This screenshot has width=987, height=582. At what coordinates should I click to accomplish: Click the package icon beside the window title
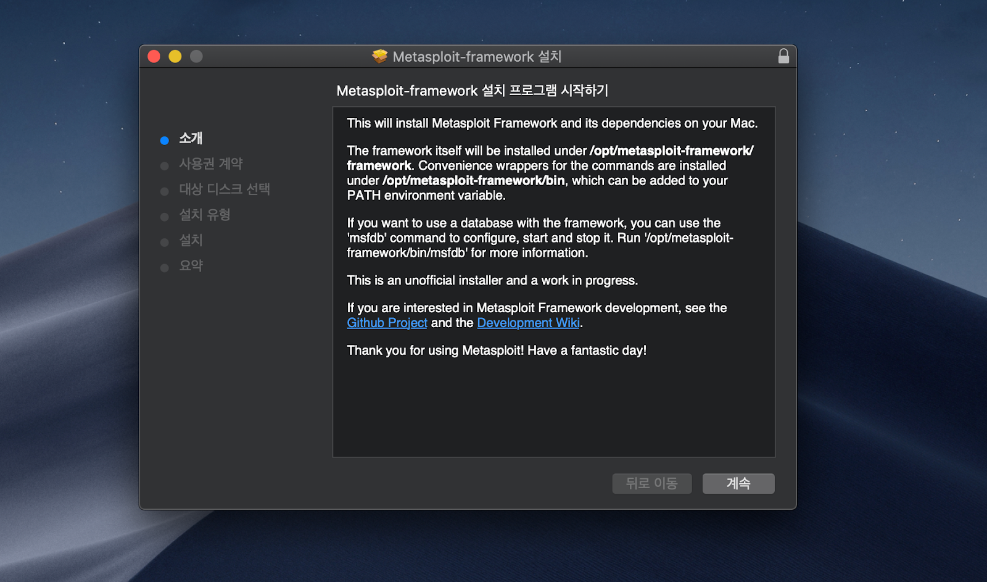click(379, 56)
